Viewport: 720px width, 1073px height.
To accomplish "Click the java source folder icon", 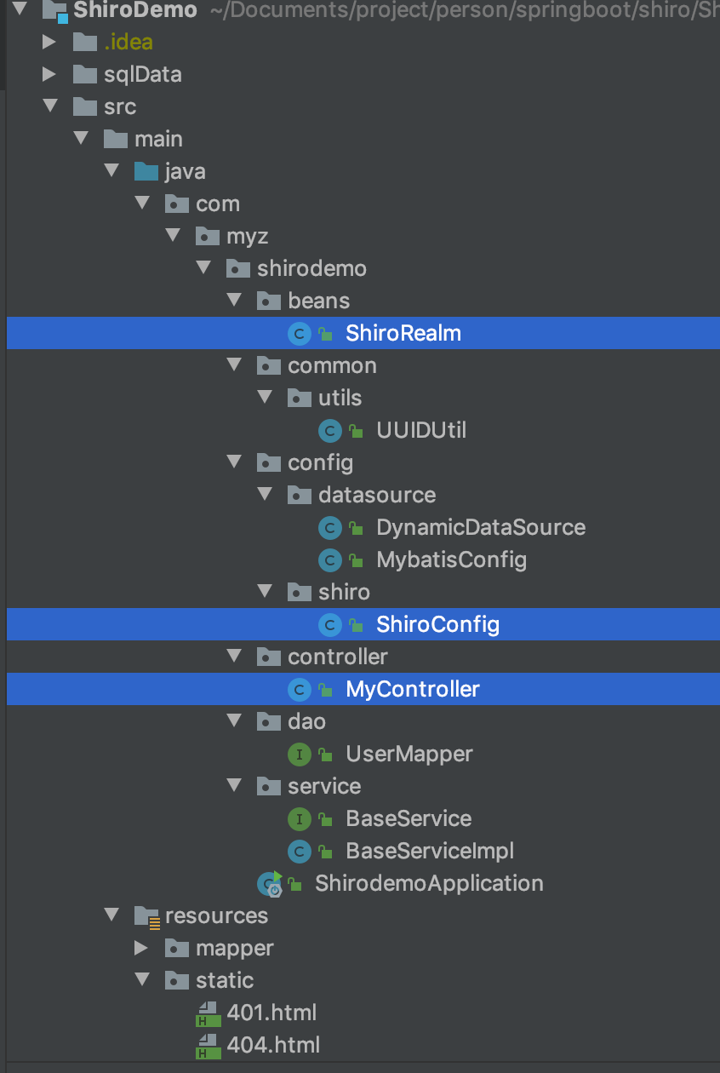I will (146, 172).
